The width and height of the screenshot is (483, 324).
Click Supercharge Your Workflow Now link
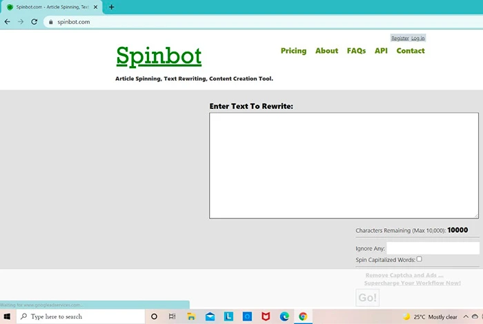(x=413, y=283)
